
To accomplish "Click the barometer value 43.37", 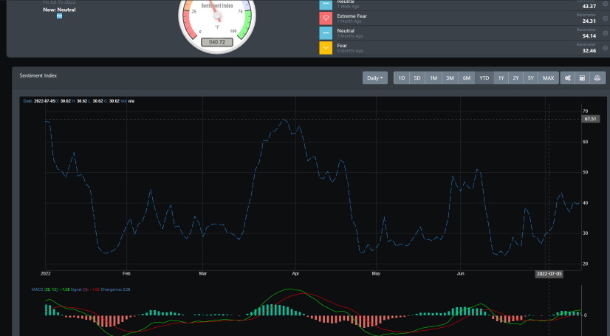I will [x=589, y=7].
